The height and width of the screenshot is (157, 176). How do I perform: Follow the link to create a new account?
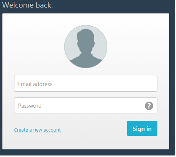pyautogui.click(x=37, y=130)
